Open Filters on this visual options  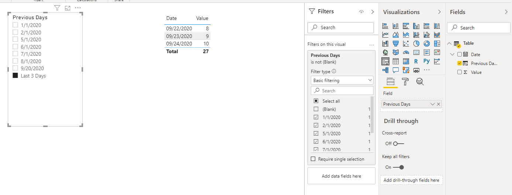click(x=371, y=44)
